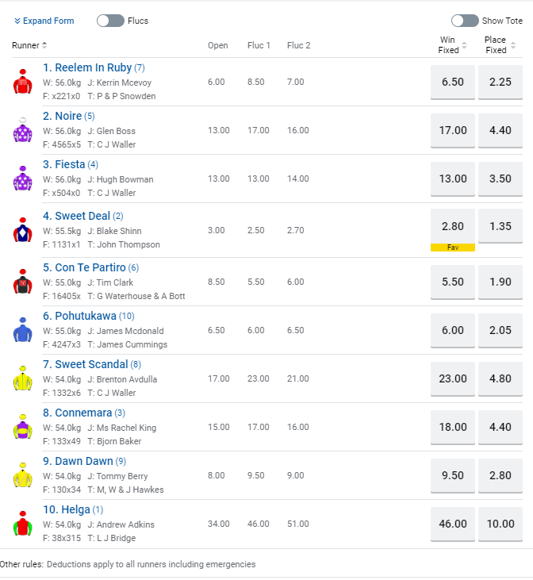The image size is (533, 580).
Task: Select Sweet Deal win odds 2.80
Action: [x=453, y=226]
